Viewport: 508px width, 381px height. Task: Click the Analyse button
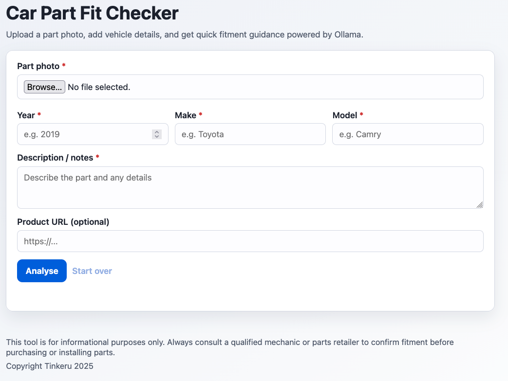click(x=41, y=271)
